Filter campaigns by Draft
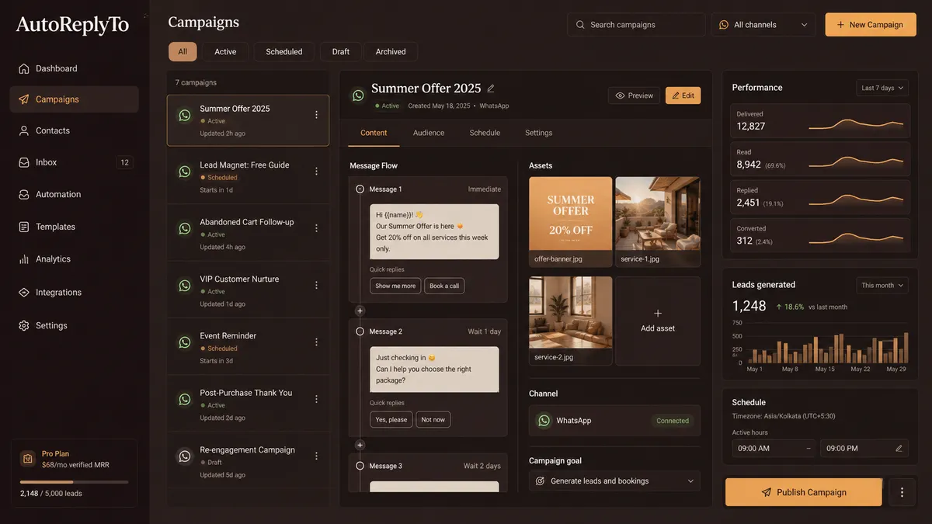The width and height of the screenshot is (932, 524). (x=340, y=52)
